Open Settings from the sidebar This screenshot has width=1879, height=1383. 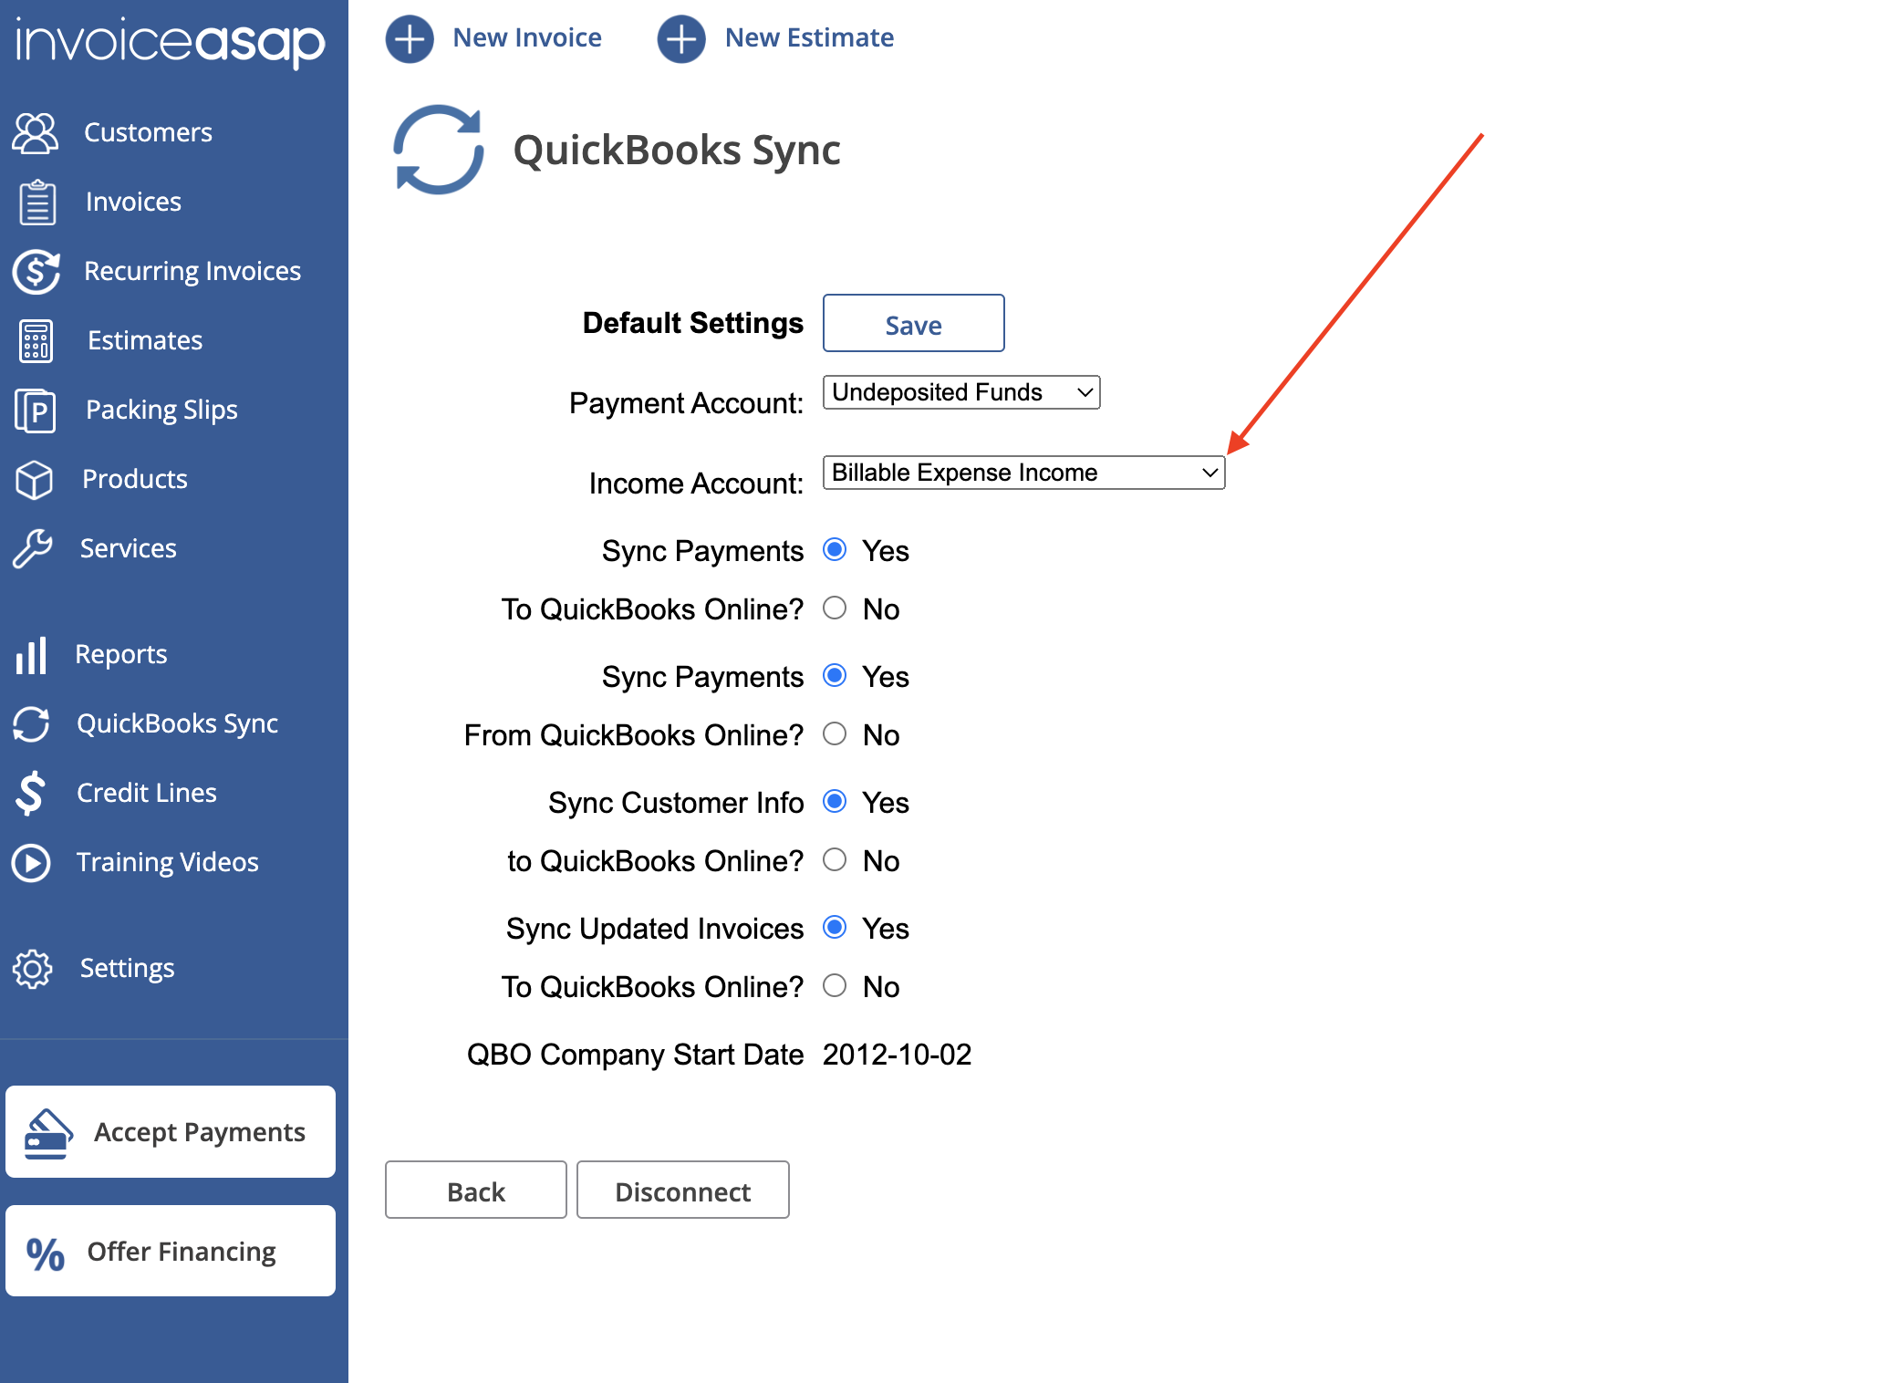[127, 968]
